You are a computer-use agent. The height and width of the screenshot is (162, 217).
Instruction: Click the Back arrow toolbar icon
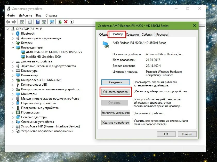point(8,22)
